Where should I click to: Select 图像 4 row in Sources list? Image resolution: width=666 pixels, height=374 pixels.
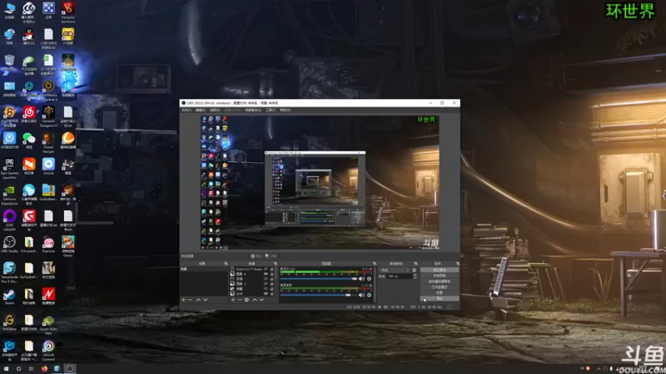(x=252, y=274)
